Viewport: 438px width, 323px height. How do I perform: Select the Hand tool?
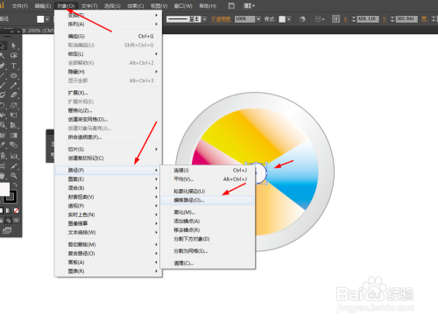pos(3,176)
